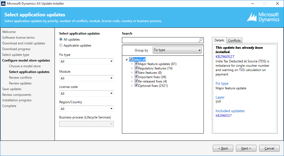284x156 pixels.
Task: Open the License code dropdown
Action: pos(86,93)
